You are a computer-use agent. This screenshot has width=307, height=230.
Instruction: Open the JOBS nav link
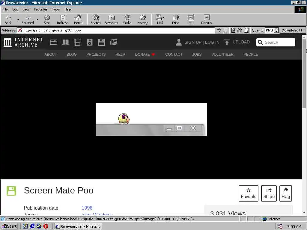coord(197,55)
